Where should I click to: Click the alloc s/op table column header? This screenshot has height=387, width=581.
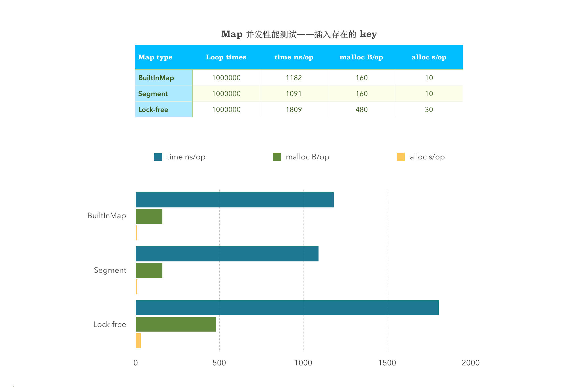click(429, 57)
